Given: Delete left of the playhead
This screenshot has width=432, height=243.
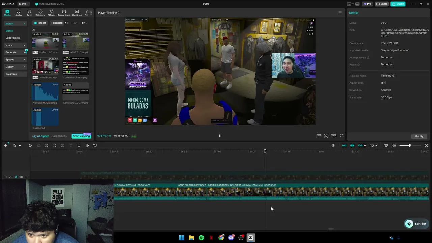Looking at the screenshot, I should point(55,145).
